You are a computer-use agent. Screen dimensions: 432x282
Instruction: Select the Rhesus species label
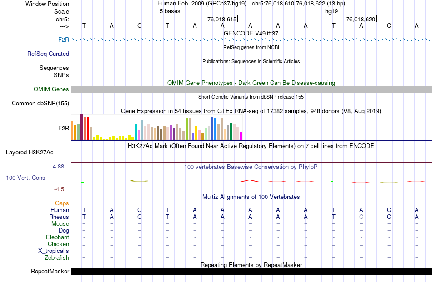(59, 217)
